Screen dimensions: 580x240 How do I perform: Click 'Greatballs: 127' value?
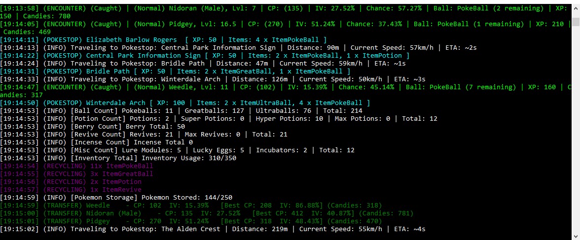point(214,110)
